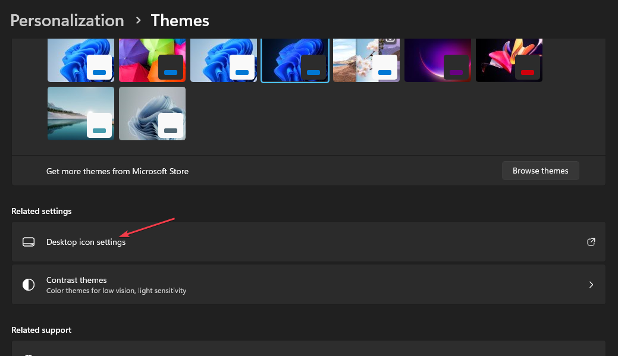Select the first Windows light bloom theme

point(81,60)
